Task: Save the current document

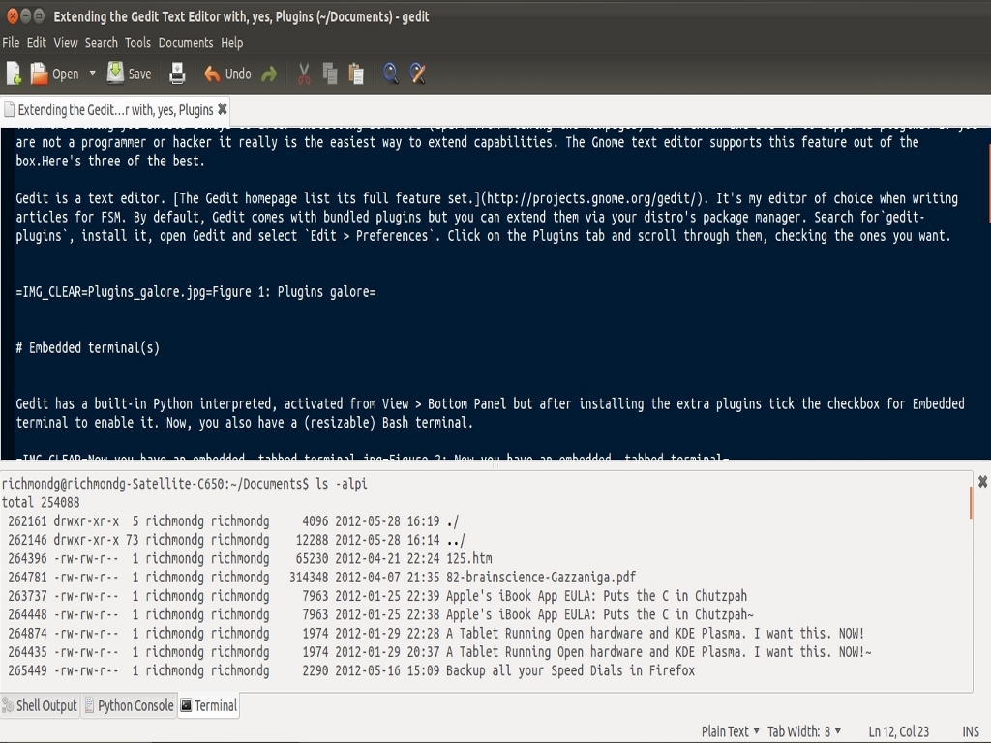Action: [130, 74]
